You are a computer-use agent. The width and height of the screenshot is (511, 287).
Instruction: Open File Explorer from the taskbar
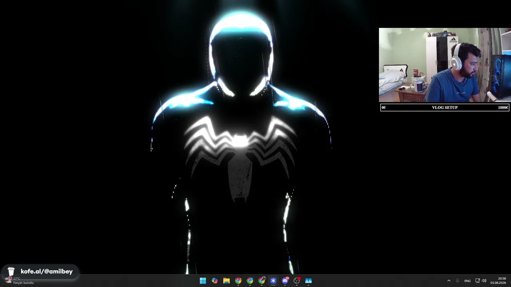[226, 281]
